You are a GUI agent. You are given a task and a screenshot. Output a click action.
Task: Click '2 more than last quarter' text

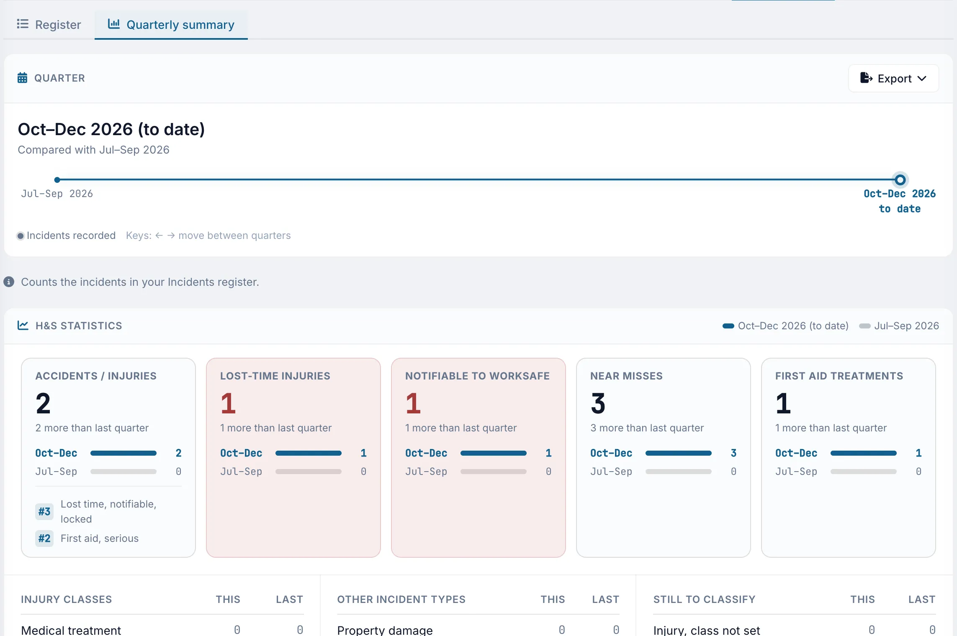click(x=92, y=428)
